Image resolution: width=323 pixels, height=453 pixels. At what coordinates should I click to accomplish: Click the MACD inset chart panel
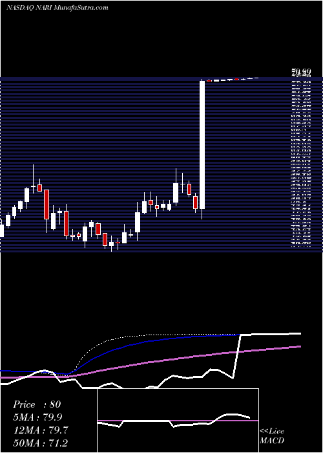point(178,421)
